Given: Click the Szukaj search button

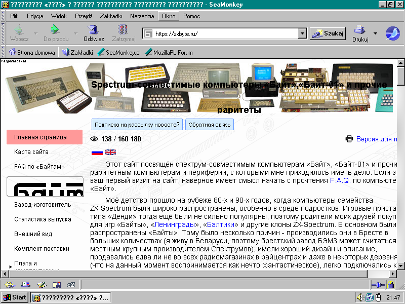Looking at the screenshot, I should tap(328, 33).
